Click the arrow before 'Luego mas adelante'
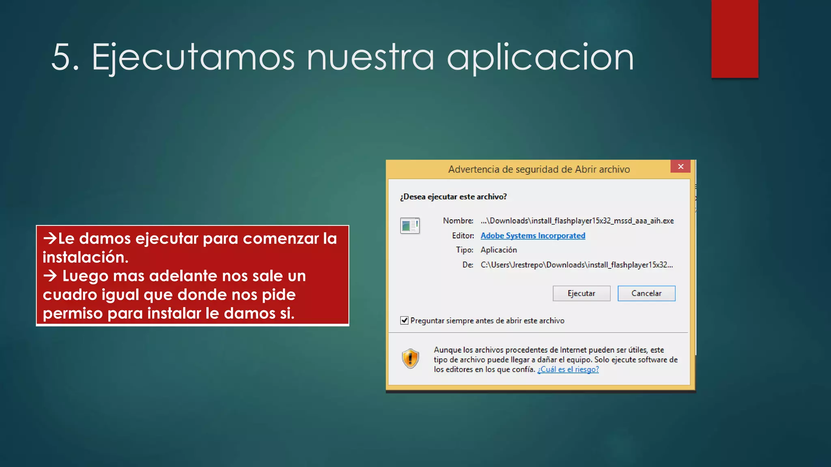The width and height of the screenshot is (831, 467). 50,276
